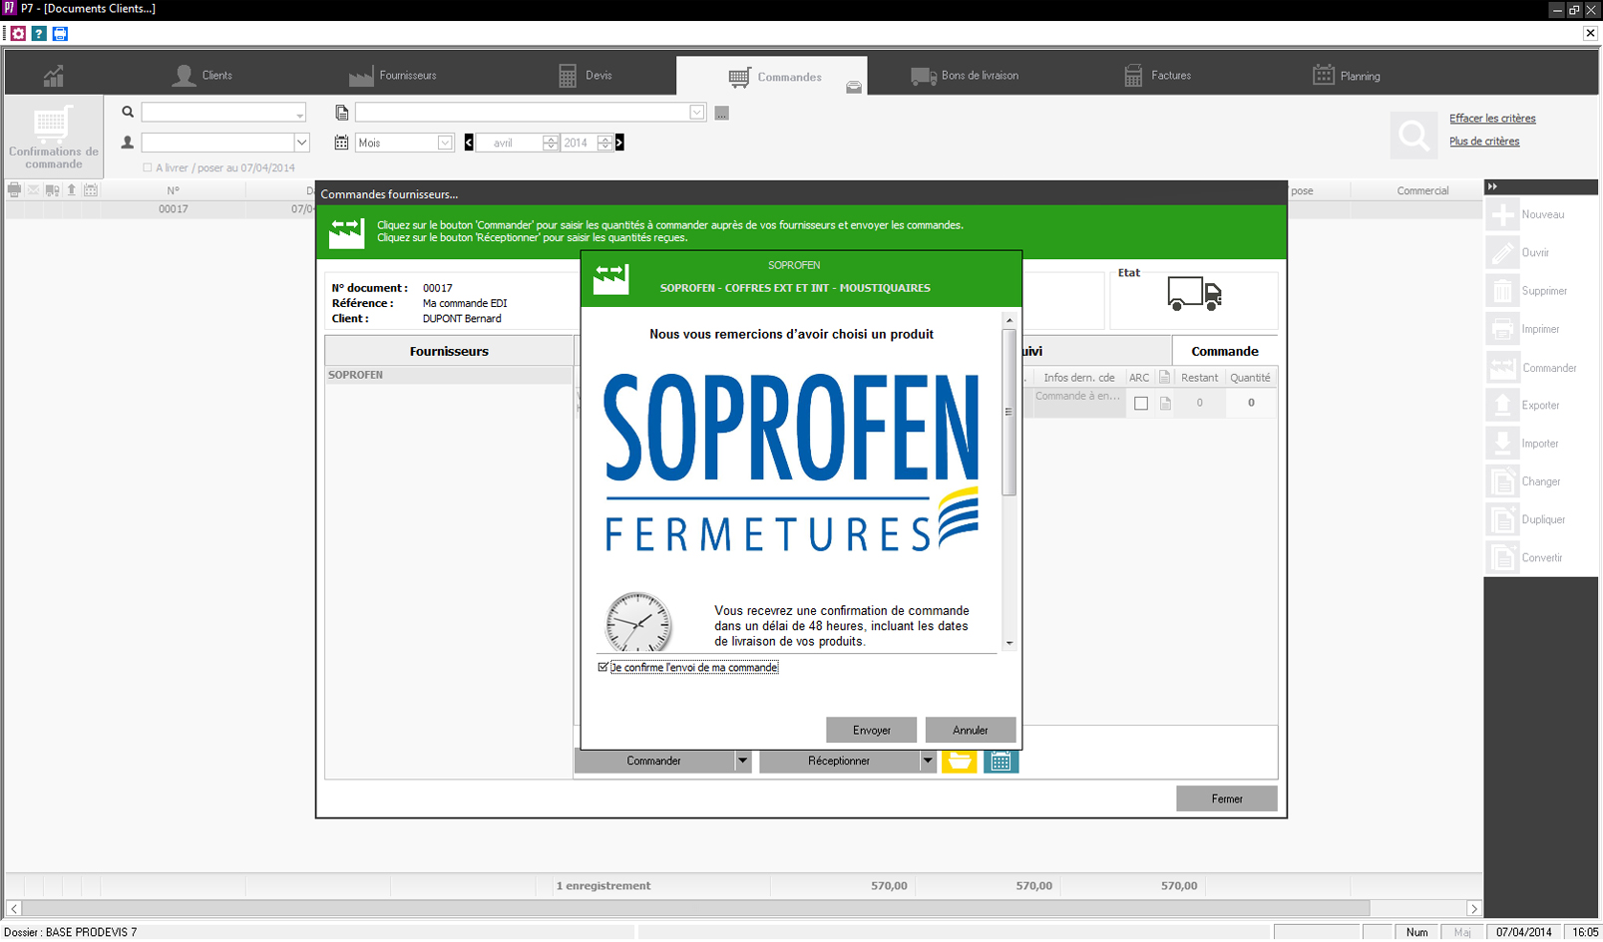1603x942 pixels.
Task: Open the statistics chart tab icon
Action: (x=53, y=76)
